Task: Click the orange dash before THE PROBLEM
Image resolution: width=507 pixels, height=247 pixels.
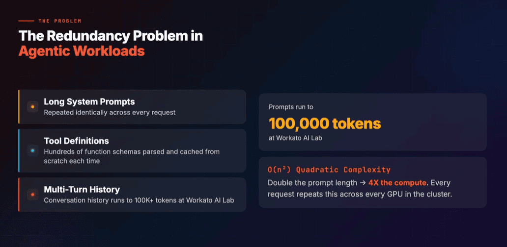Action: (x=26, y=21)
